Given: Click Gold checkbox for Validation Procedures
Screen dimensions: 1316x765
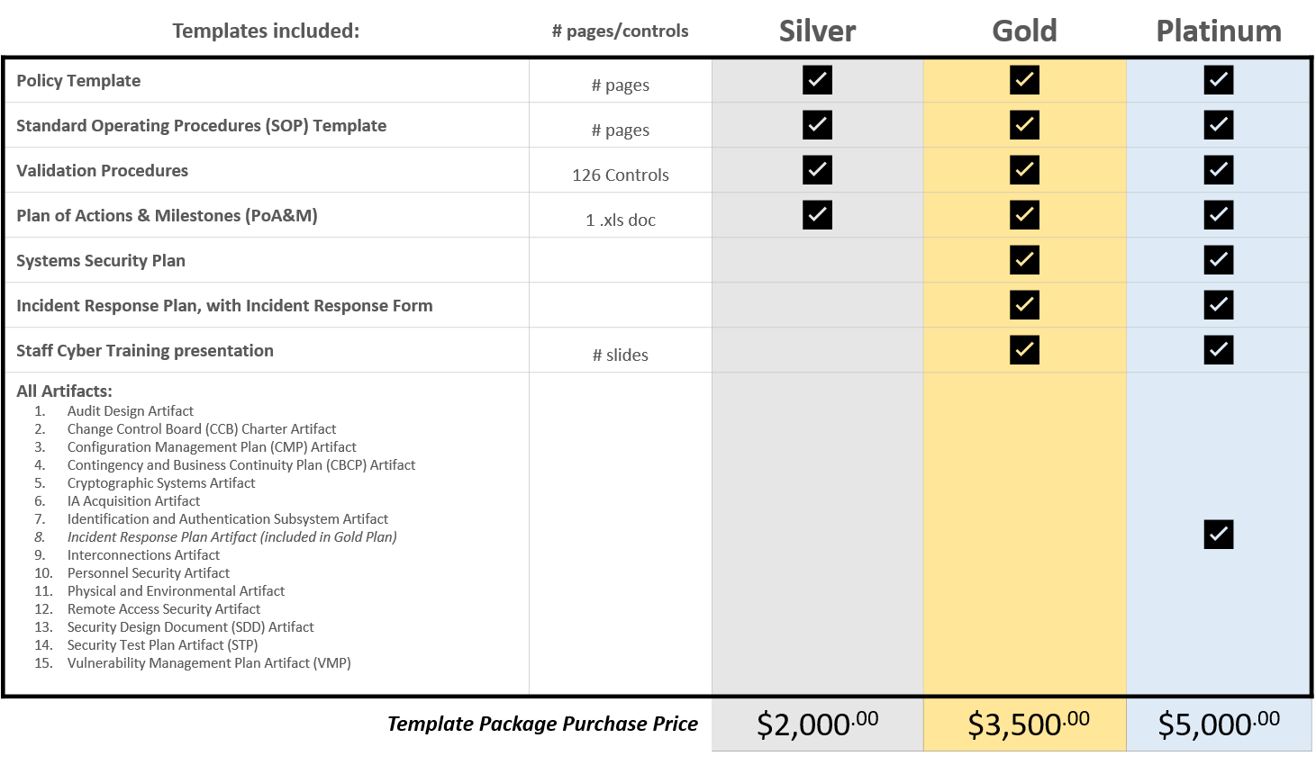Looking at the screenshot, I should 1024,170.
